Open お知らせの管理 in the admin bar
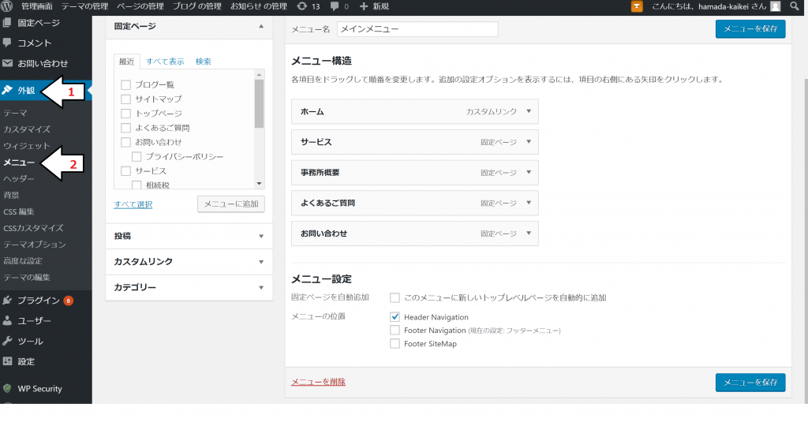Screen dimensions: 808x437 [259, 6]
